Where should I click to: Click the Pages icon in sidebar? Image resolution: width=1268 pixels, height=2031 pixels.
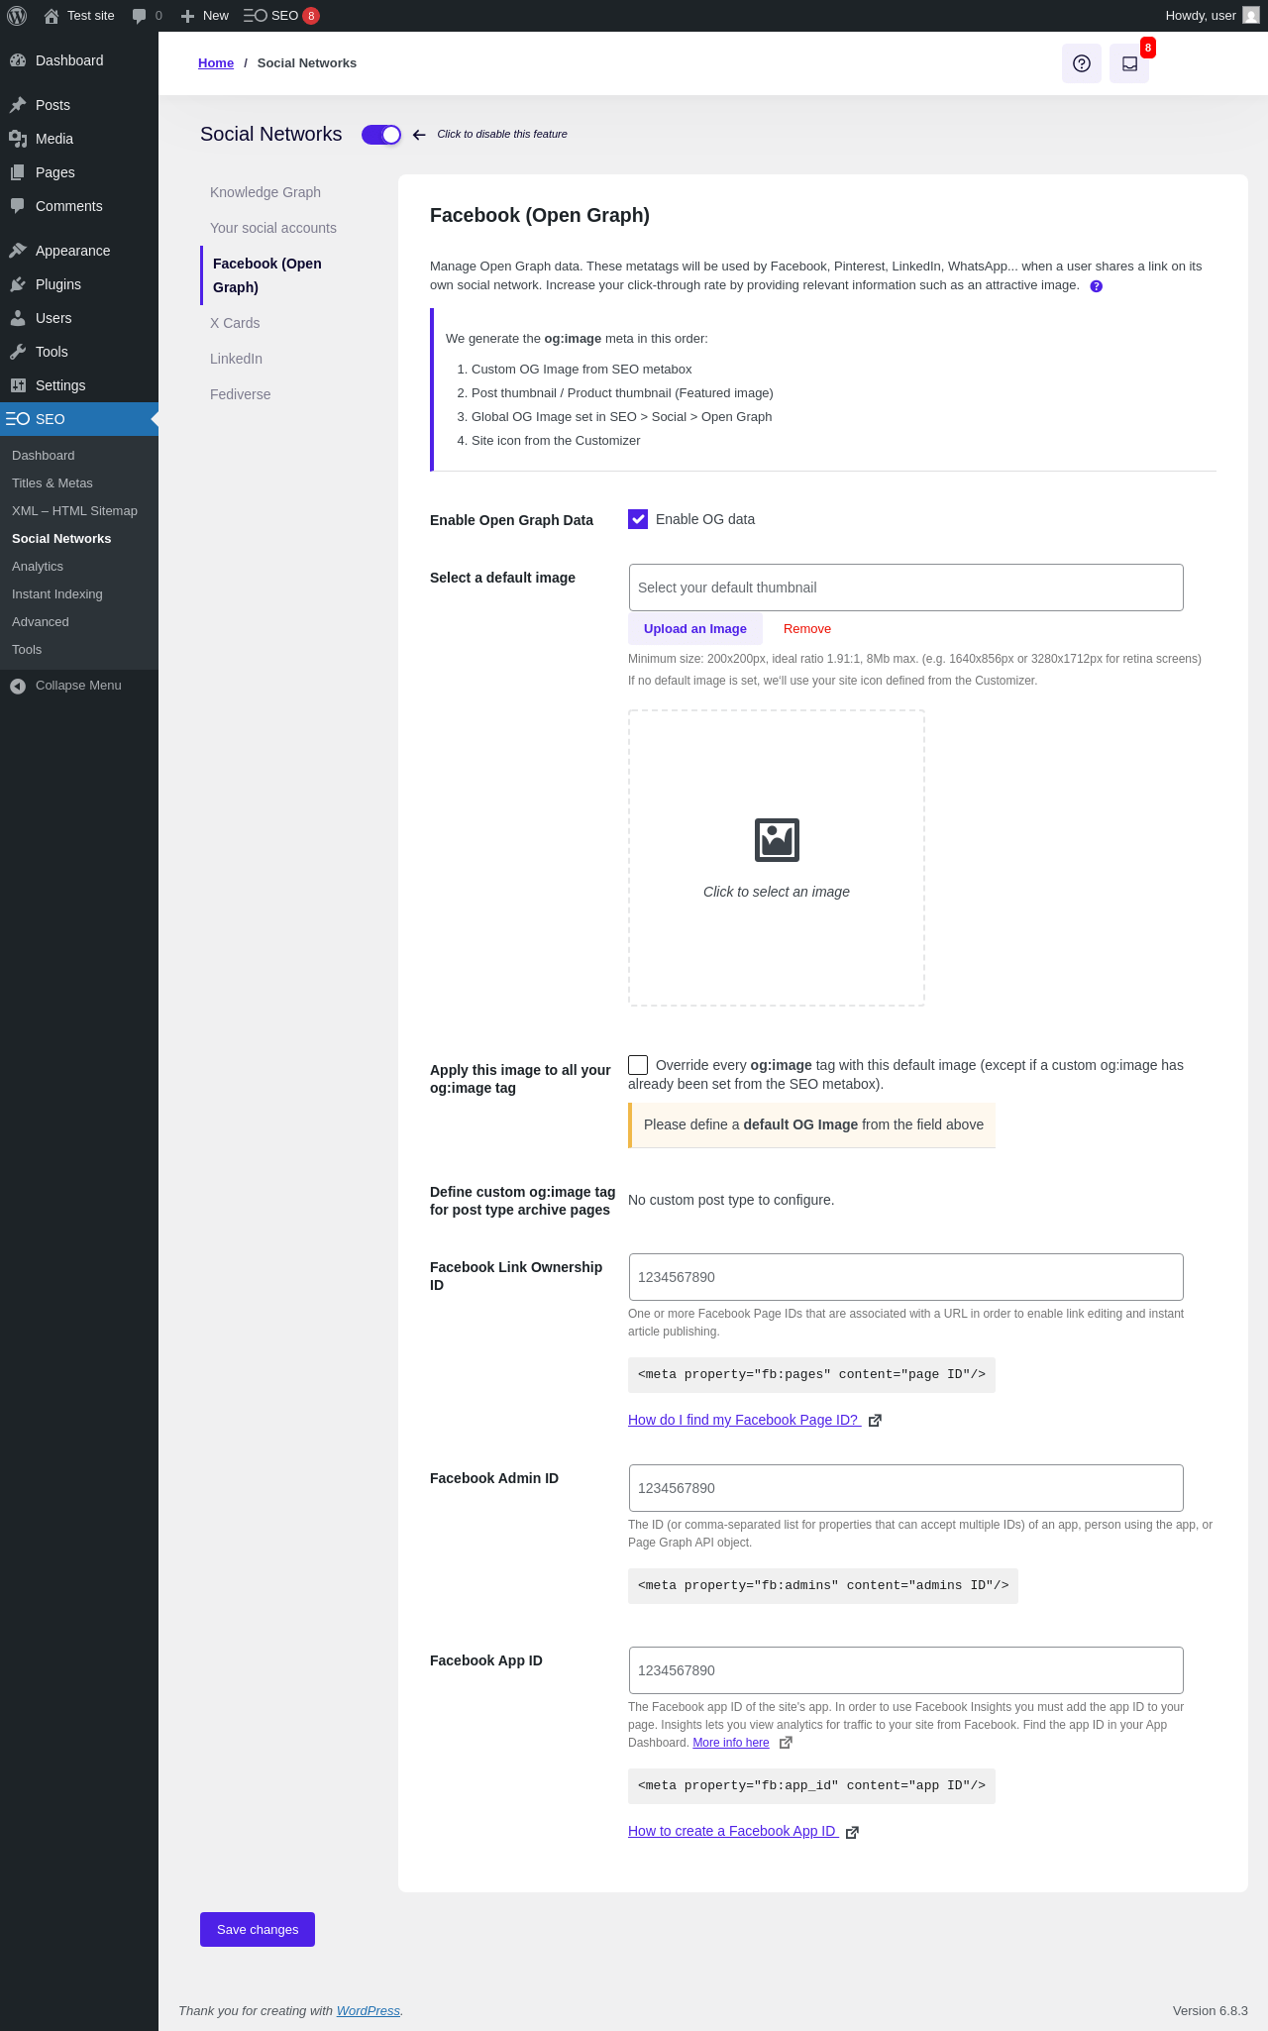(x=18, y=172)
